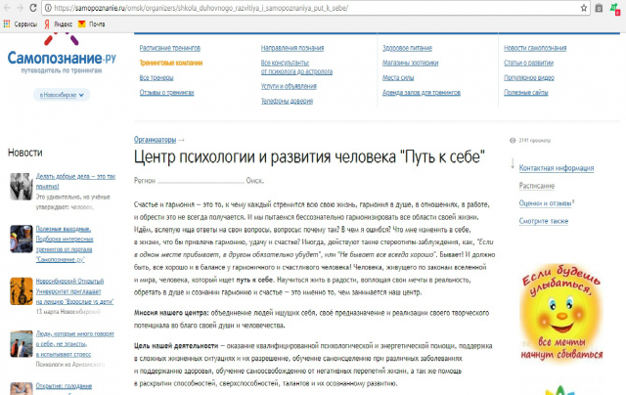This screenshot has height=395, width=626.
Task: Open news Люди, которые много говорят о себе
Action: [x=75, y=343]
